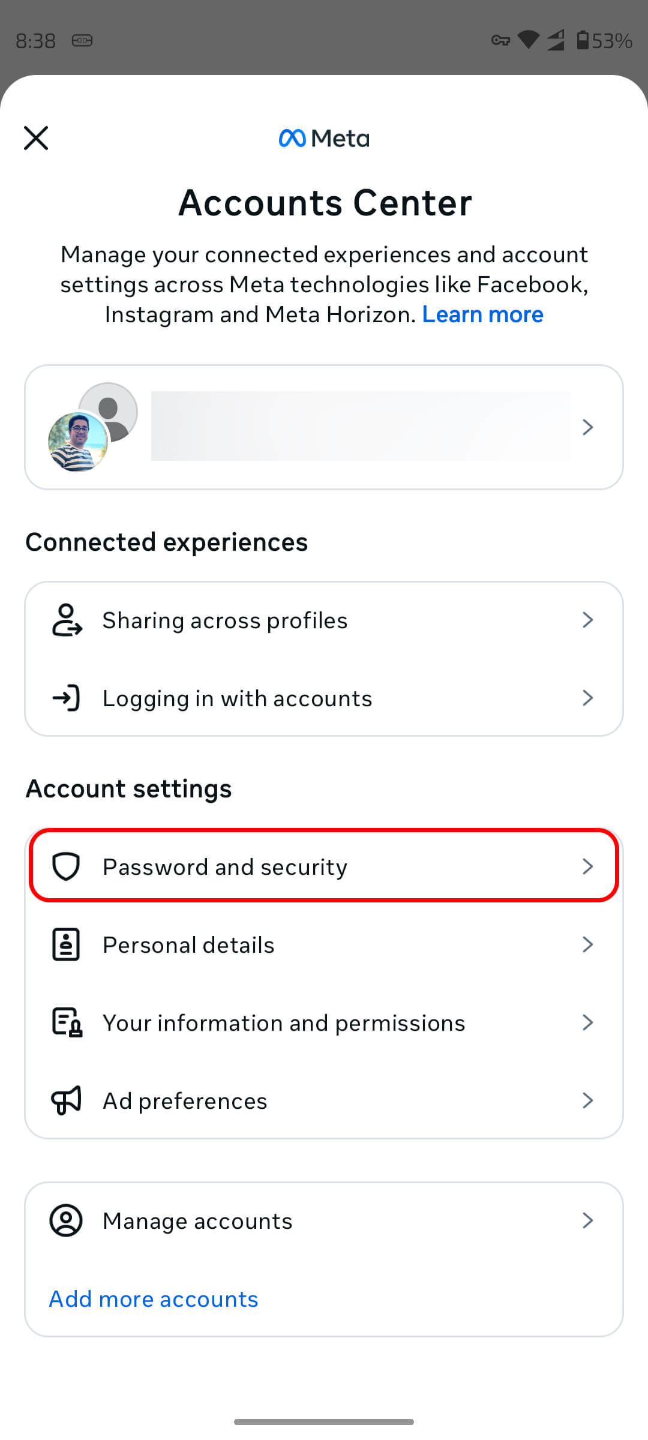Tap the Manage accounts profile icon

pos(66,1220)
